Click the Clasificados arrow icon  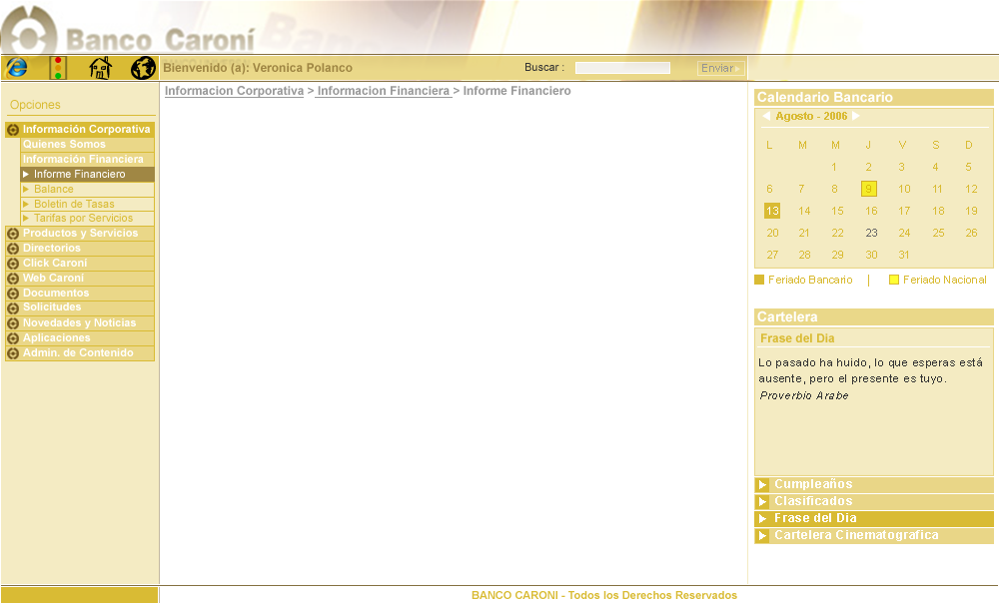pos(762,502)
